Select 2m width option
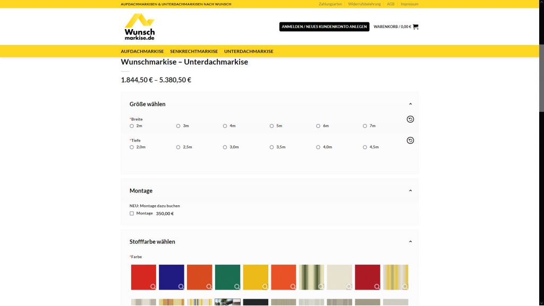The width and height of the screenshot is (544, 306). 132,126
